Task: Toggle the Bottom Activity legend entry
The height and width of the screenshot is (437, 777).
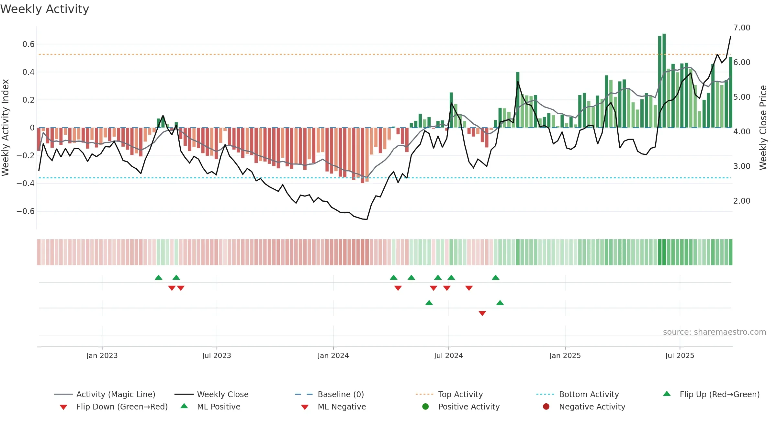Action: [x=578, y=394]
